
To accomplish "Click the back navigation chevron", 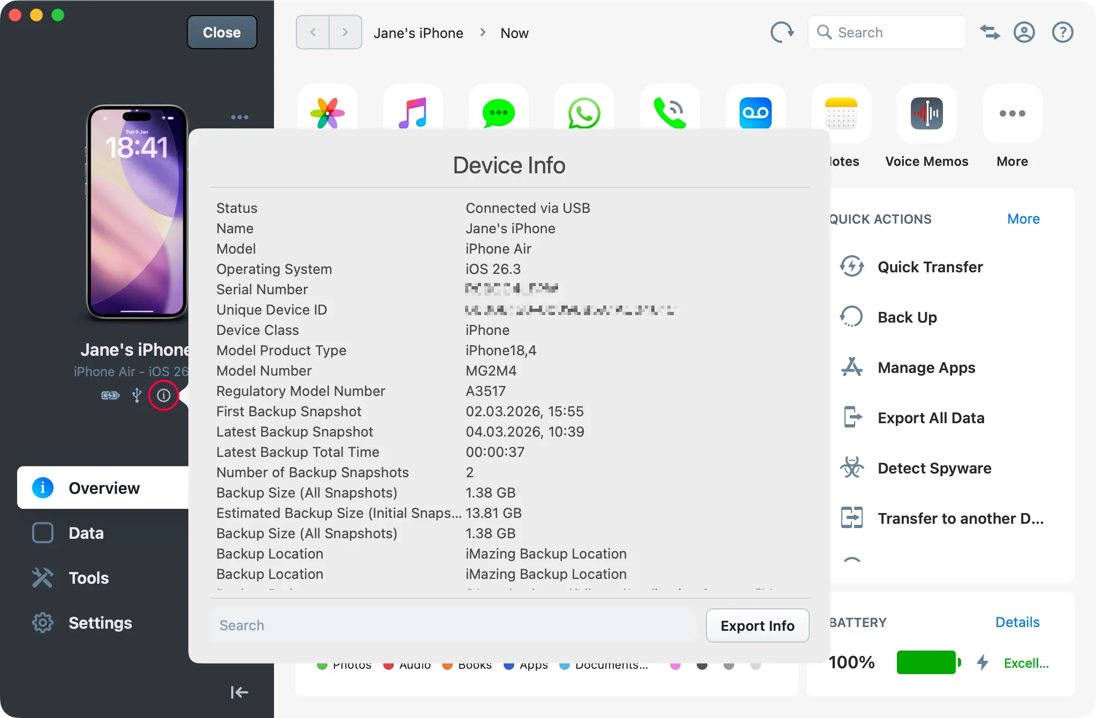I will (313, 32).
